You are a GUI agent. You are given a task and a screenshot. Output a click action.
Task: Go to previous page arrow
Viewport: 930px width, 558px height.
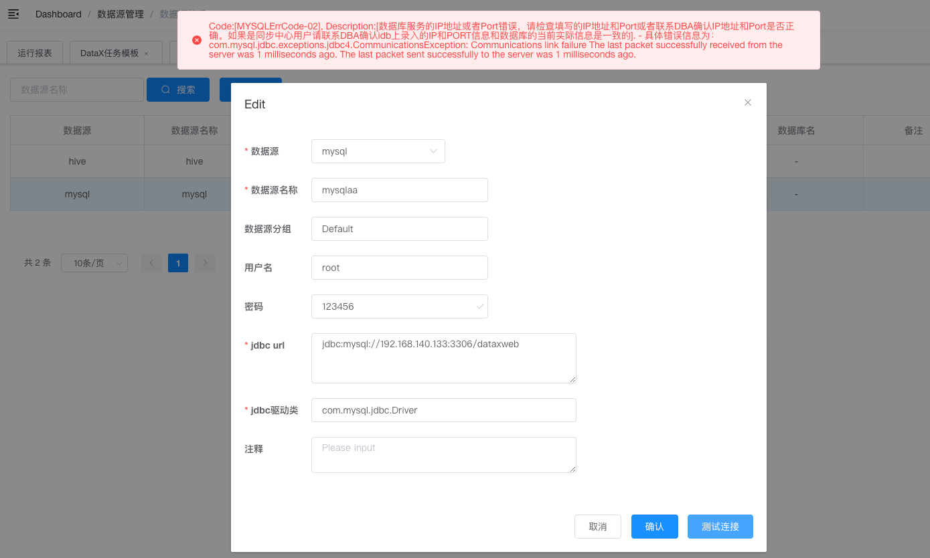click(151, 263)
